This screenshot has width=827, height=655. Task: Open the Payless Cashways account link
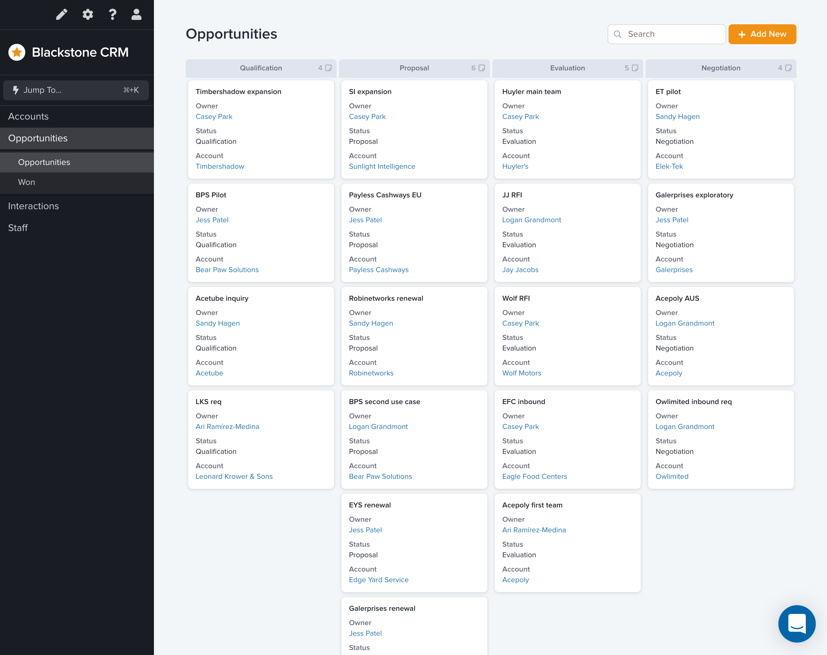(x=379, y=270)
